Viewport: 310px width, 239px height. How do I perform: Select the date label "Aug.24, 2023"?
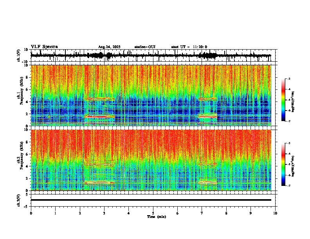coord(109,47)
